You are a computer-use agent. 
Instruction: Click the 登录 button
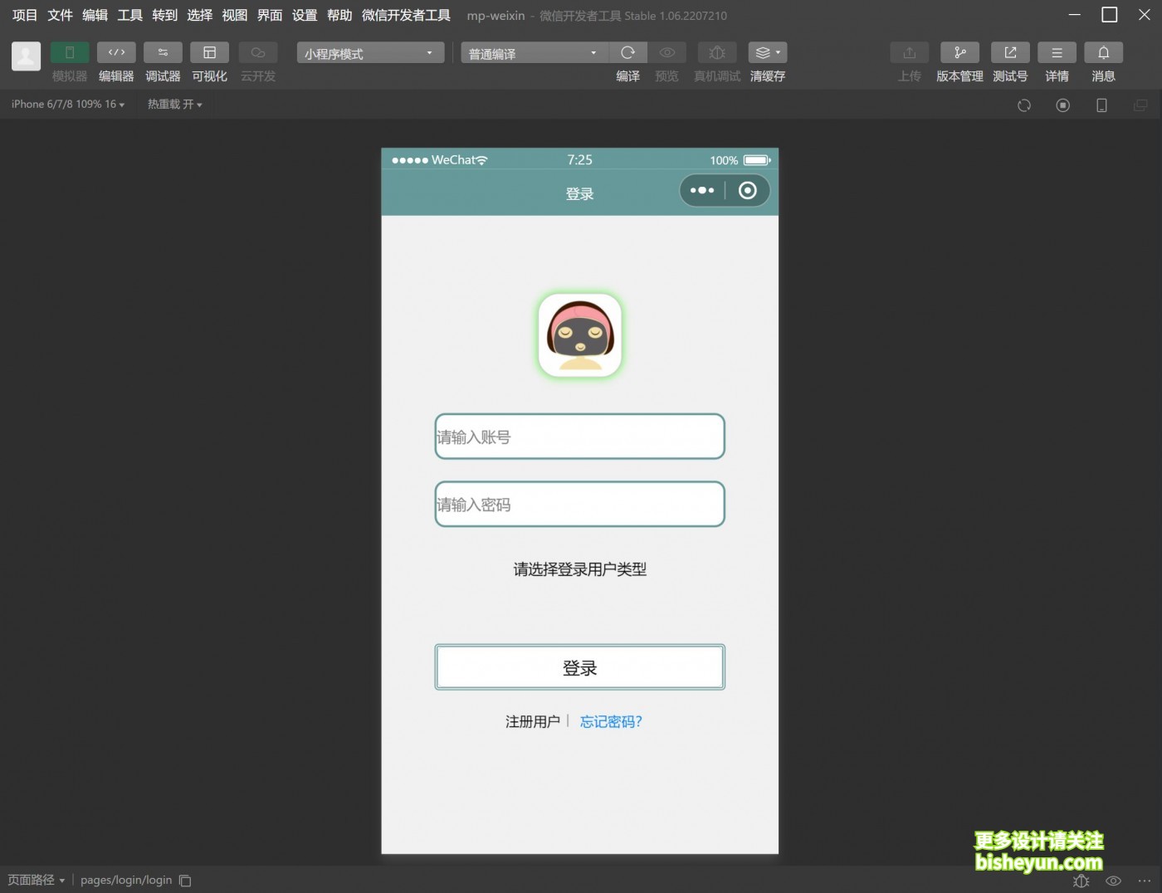(580, 667)
